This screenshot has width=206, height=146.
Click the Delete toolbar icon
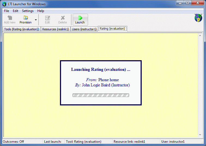[x=63, y=20]
